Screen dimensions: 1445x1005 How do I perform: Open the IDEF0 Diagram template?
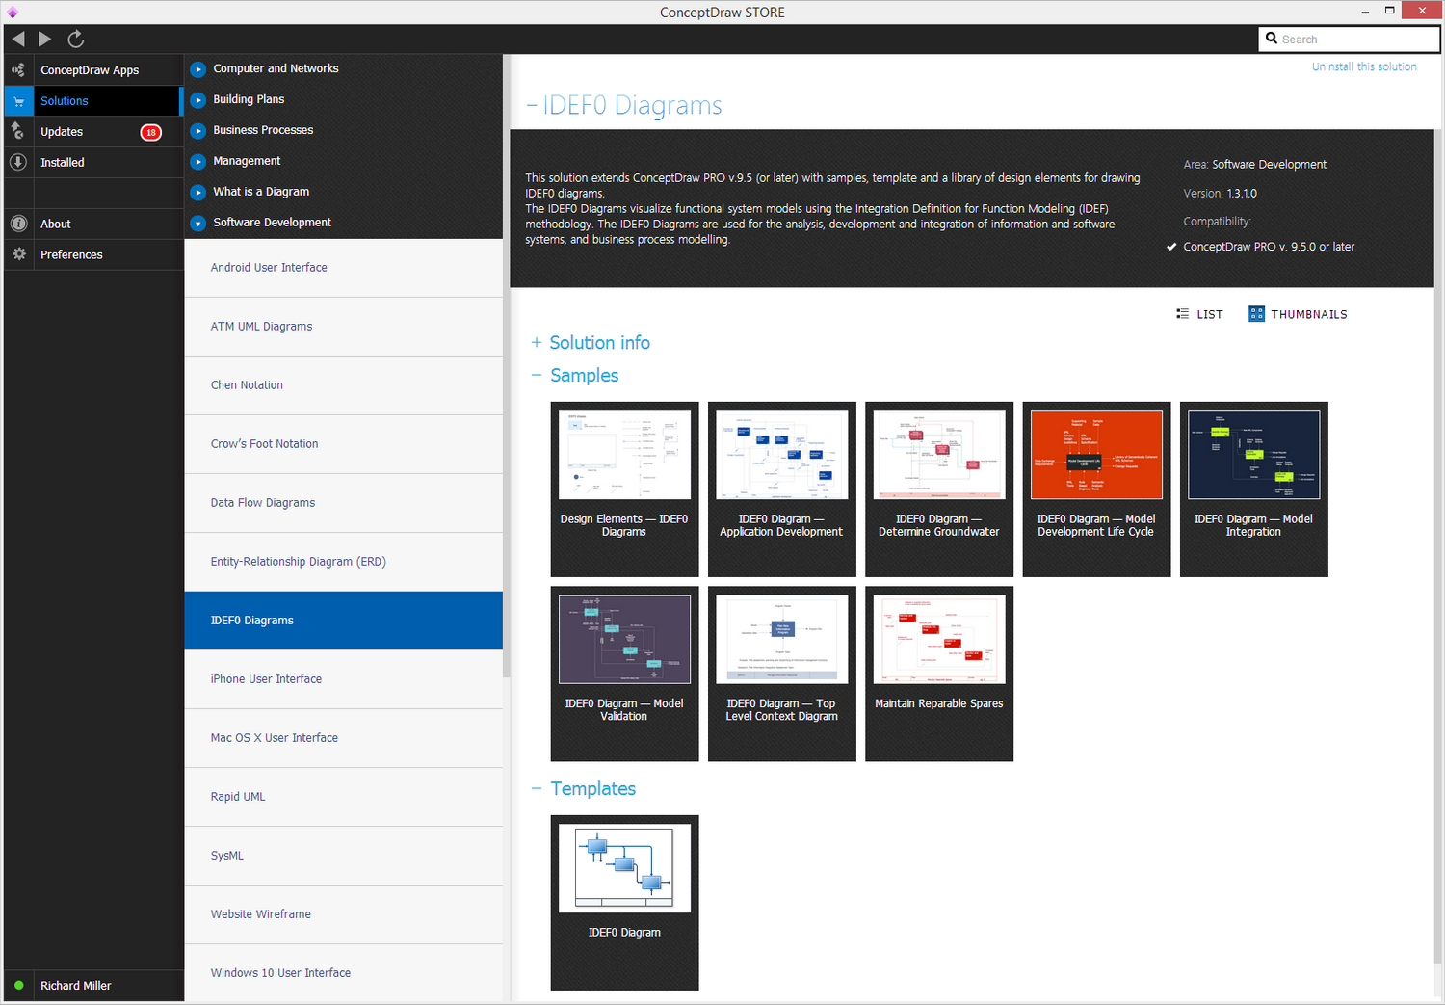tap(624, 903)
